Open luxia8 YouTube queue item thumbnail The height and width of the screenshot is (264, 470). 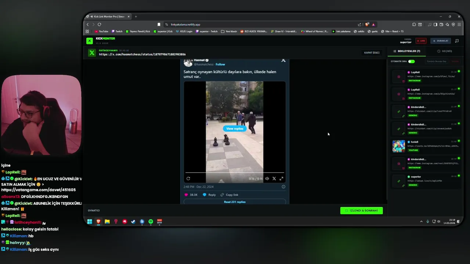(x=399, y=146)
